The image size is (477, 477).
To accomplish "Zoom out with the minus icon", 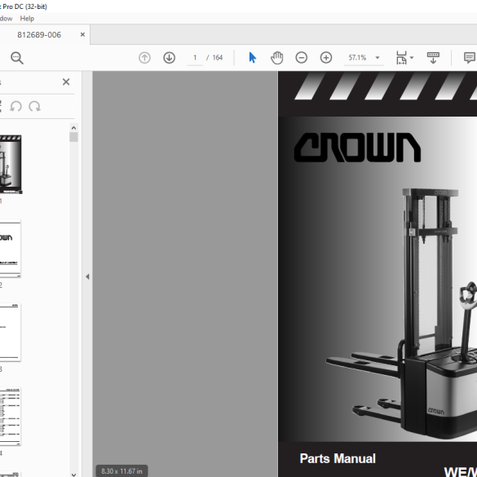I will coord(301,58).
